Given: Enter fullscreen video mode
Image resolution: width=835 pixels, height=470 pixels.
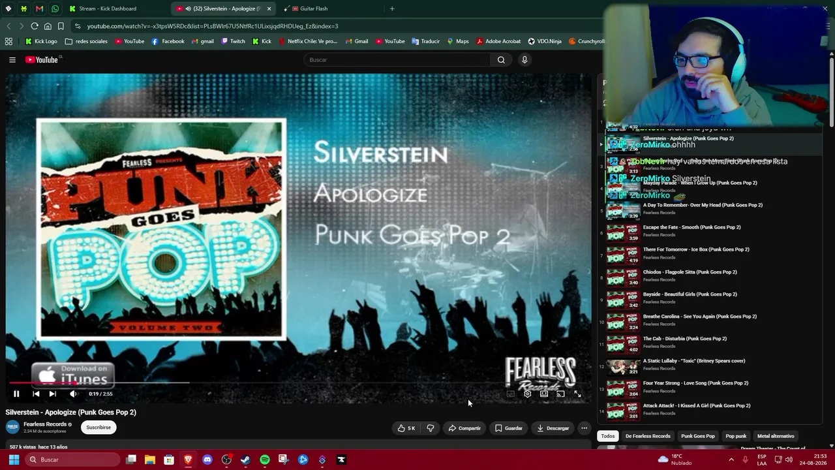Looking at the screenshot, I should 577,394.
